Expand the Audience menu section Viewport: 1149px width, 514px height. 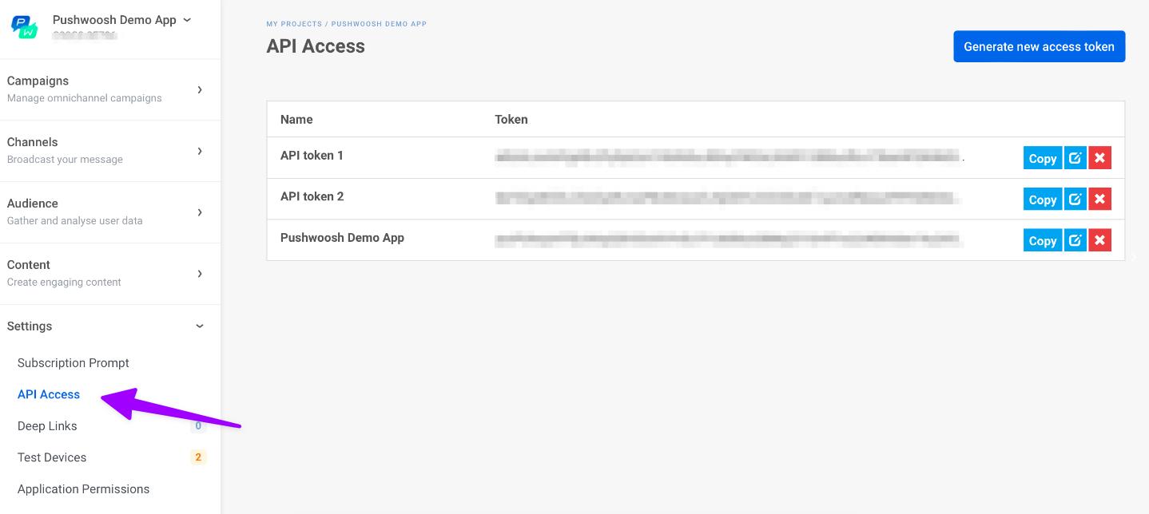110,212
